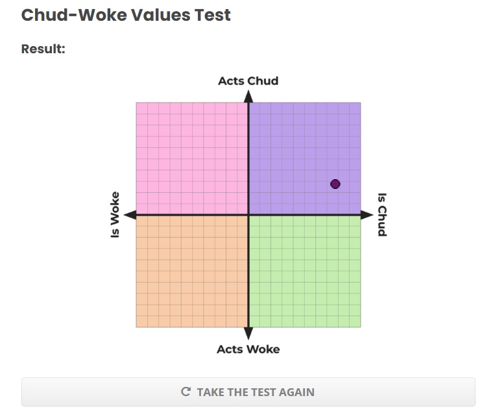Click the refresh icon beside Take The Test Again
493x411 pixels.
coord(186,392)
